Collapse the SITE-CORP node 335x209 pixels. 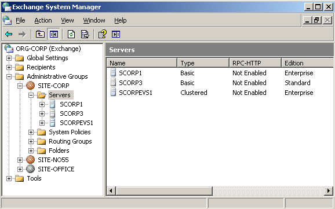coord(20,86)
